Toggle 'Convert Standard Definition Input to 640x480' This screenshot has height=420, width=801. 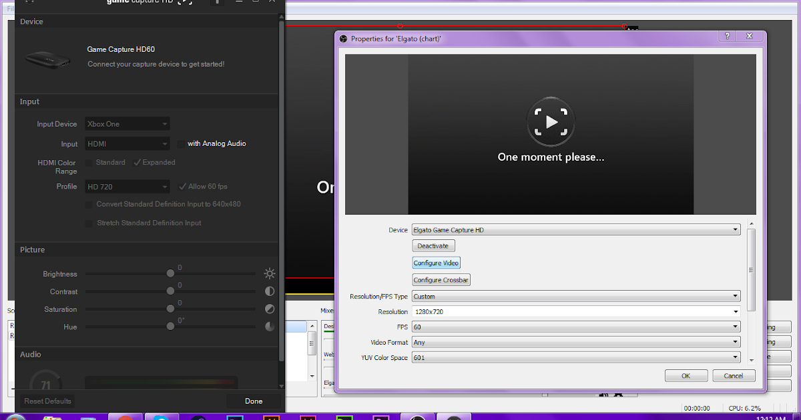pos(89,204)
